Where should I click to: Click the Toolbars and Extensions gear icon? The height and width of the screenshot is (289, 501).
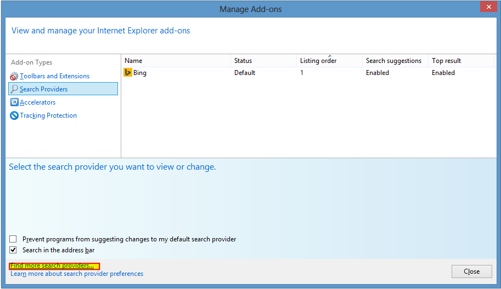(x=14, y=77)
